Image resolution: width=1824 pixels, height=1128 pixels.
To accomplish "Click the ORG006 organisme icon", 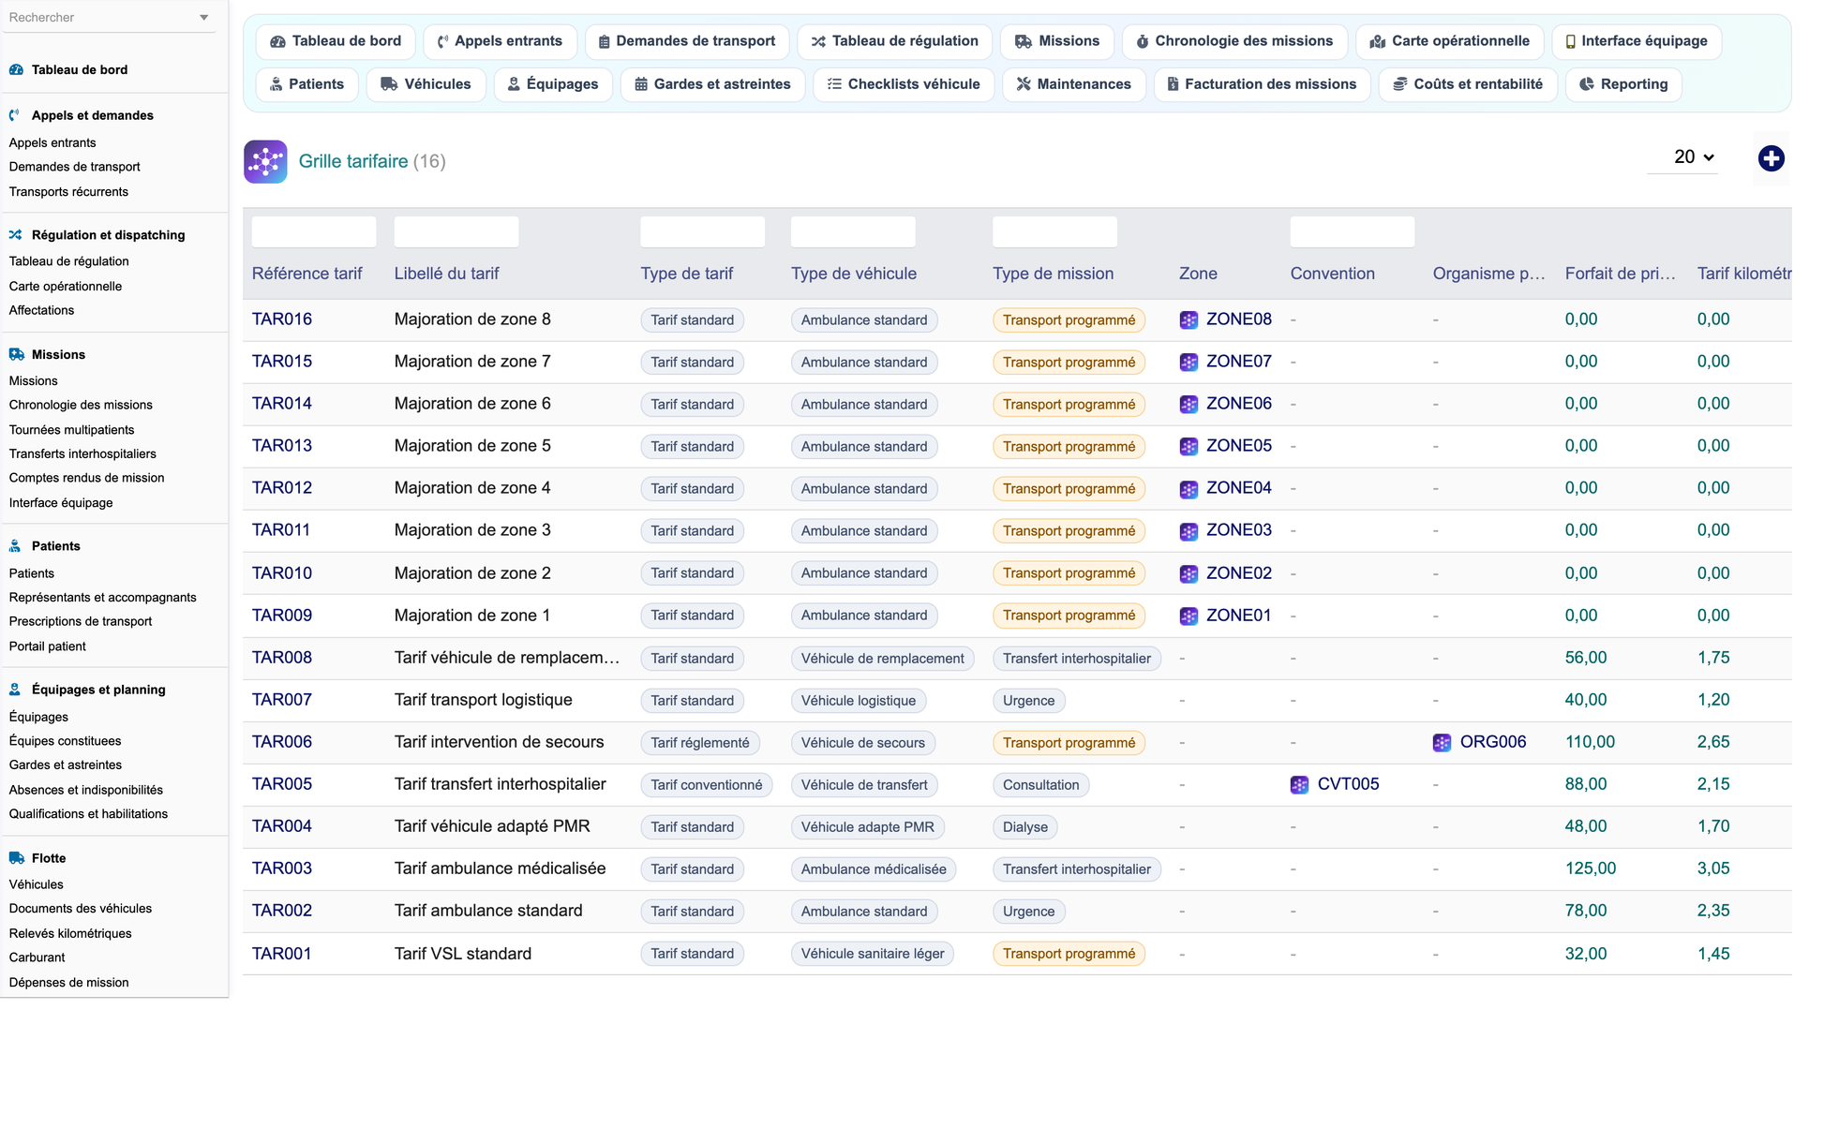I will 1442,743.
